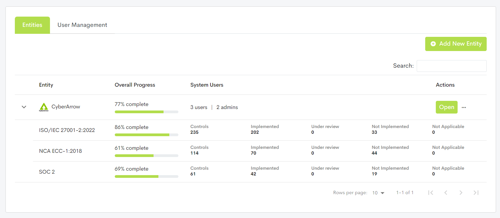Go to the first page of results
The height and width of the screenshot is (218, 500).
431,193
